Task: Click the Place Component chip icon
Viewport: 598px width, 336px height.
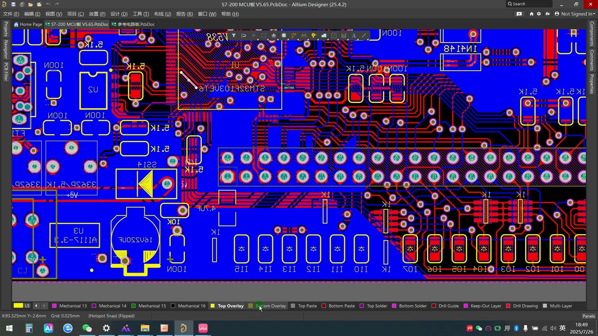Action: click(284, 35)
